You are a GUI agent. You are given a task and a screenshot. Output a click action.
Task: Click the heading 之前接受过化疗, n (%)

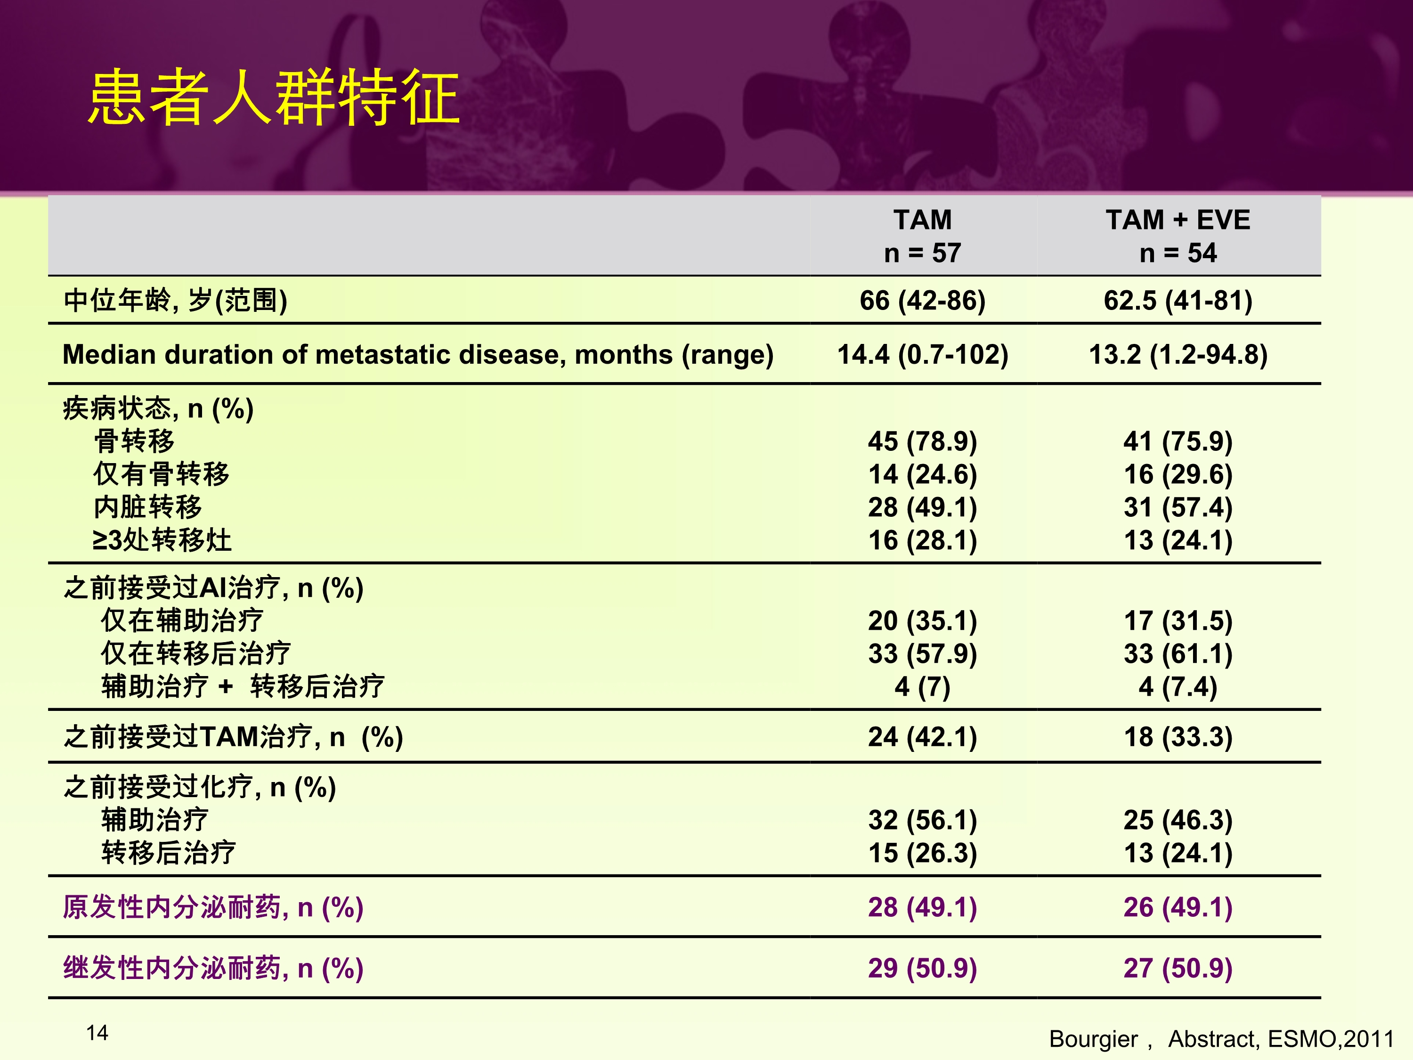click(199, 787)
